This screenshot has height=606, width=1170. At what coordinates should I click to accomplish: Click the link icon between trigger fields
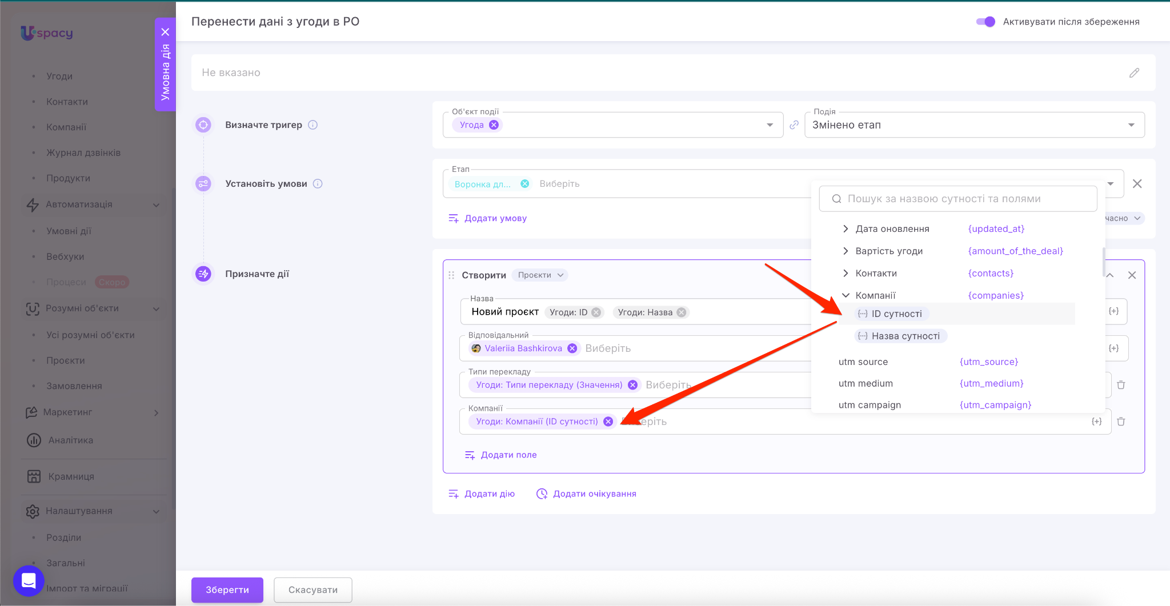coord(794,125)
